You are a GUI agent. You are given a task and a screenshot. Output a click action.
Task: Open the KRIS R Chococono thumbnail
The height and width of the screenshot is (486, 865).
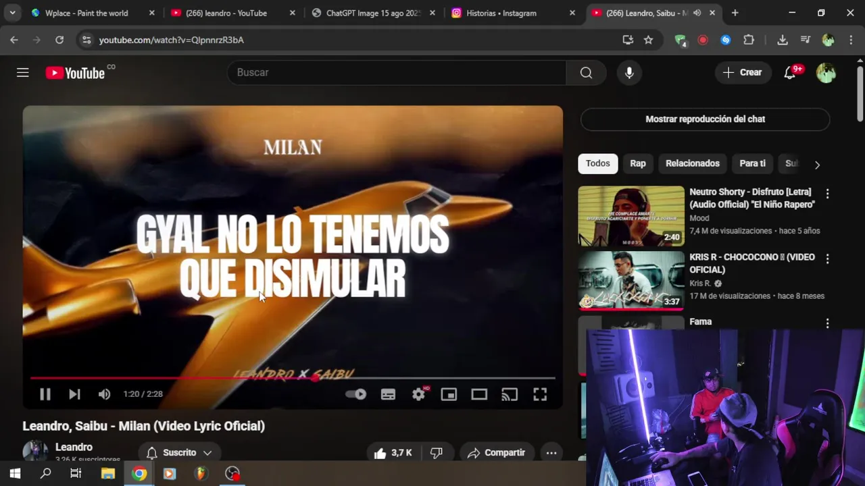tap(631, 281)
